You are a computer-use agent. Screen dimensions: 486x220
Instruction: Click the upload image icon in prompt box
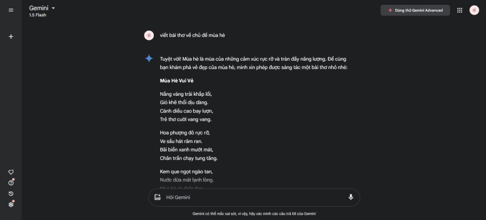(157, 197)
